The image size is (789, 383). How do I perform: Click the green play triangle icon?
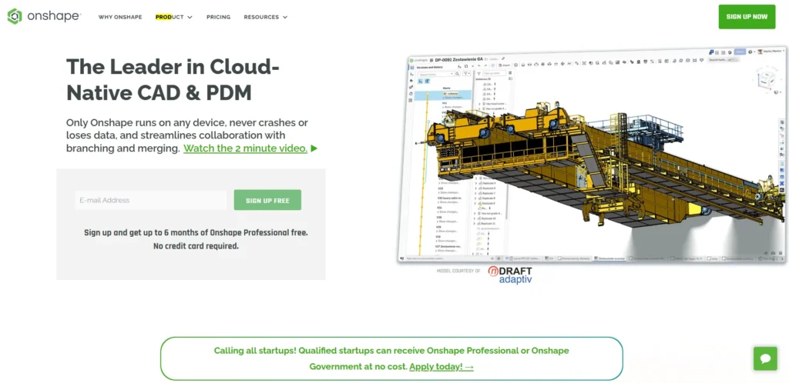(314, 148)
